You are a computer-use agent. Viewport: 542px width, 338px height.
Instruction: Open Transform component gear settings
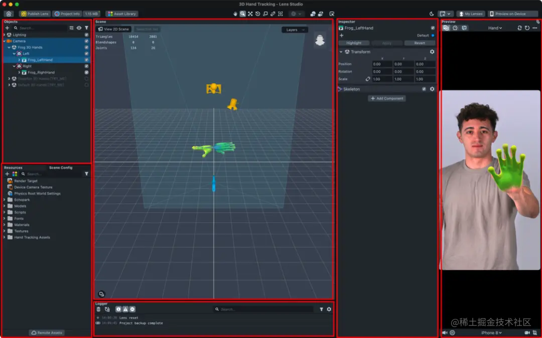(432, 52)
